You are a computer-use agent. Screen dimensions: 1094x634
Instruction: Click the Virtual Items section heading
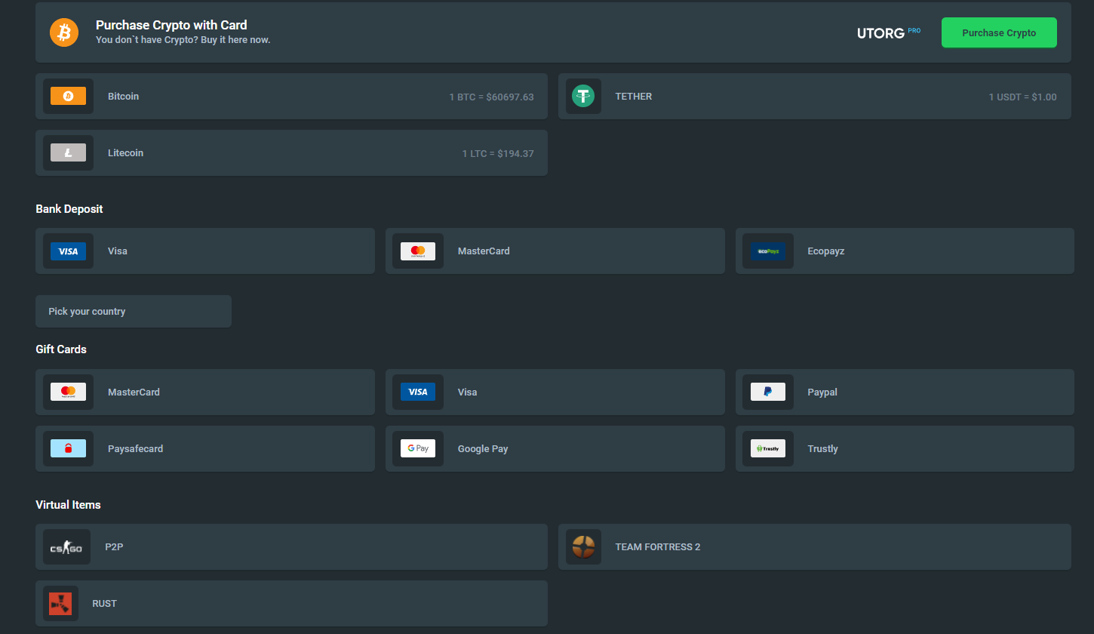[68, 504]
